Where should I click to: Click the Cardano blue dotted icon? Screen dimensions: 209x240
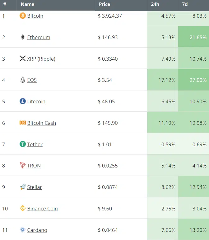click(23, 230)
